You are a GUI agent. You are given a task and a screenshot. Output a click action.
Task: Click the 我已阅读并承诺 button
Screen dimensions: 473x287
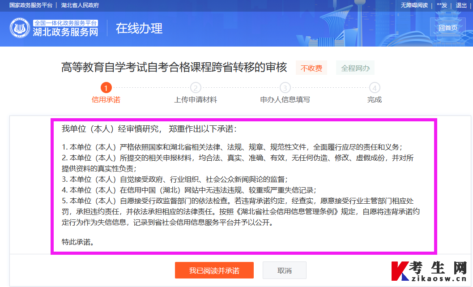pos(214,270)
